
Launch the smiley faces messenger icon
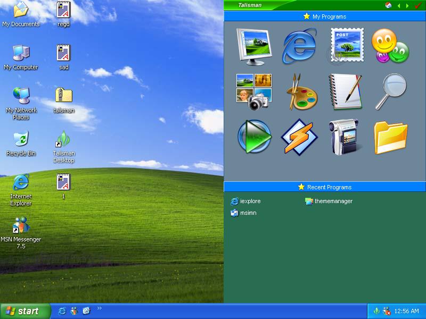coord(390,46)
